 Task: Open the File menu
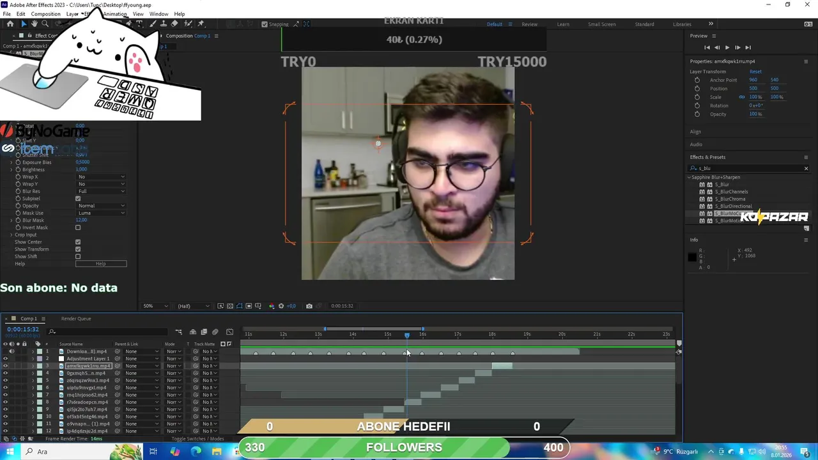pos(6,14)
